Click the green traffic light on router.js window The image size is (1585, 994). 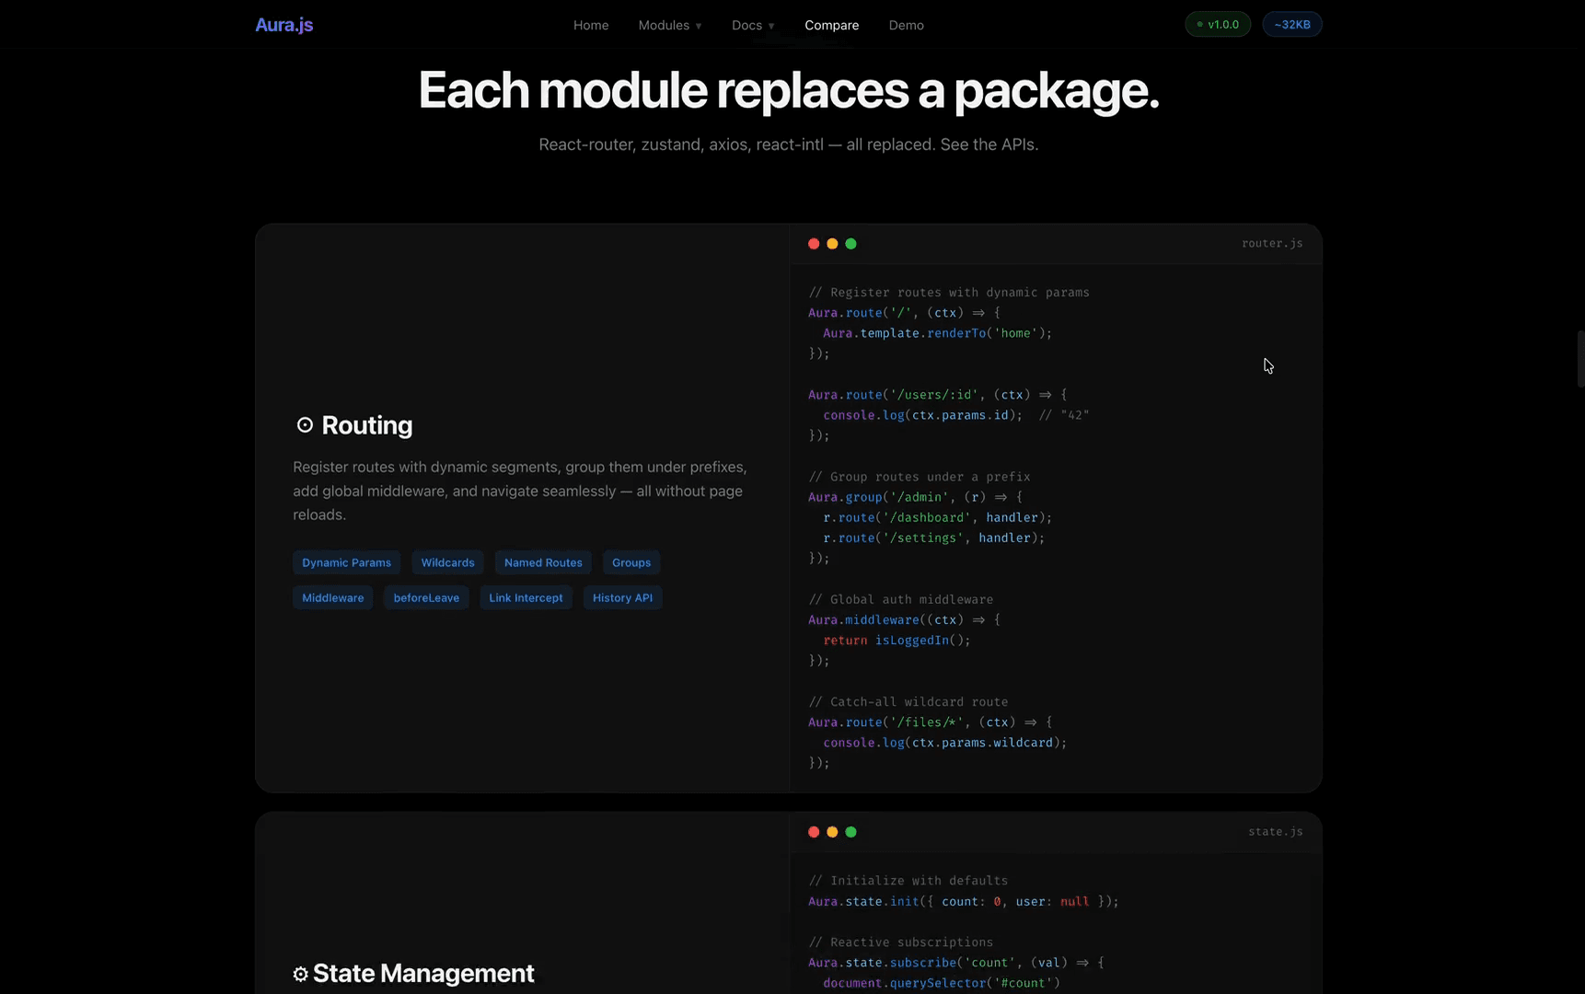tap(850, 243)
